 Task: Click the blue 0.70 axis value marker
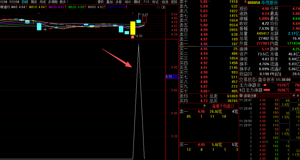(x=169, y=77)
